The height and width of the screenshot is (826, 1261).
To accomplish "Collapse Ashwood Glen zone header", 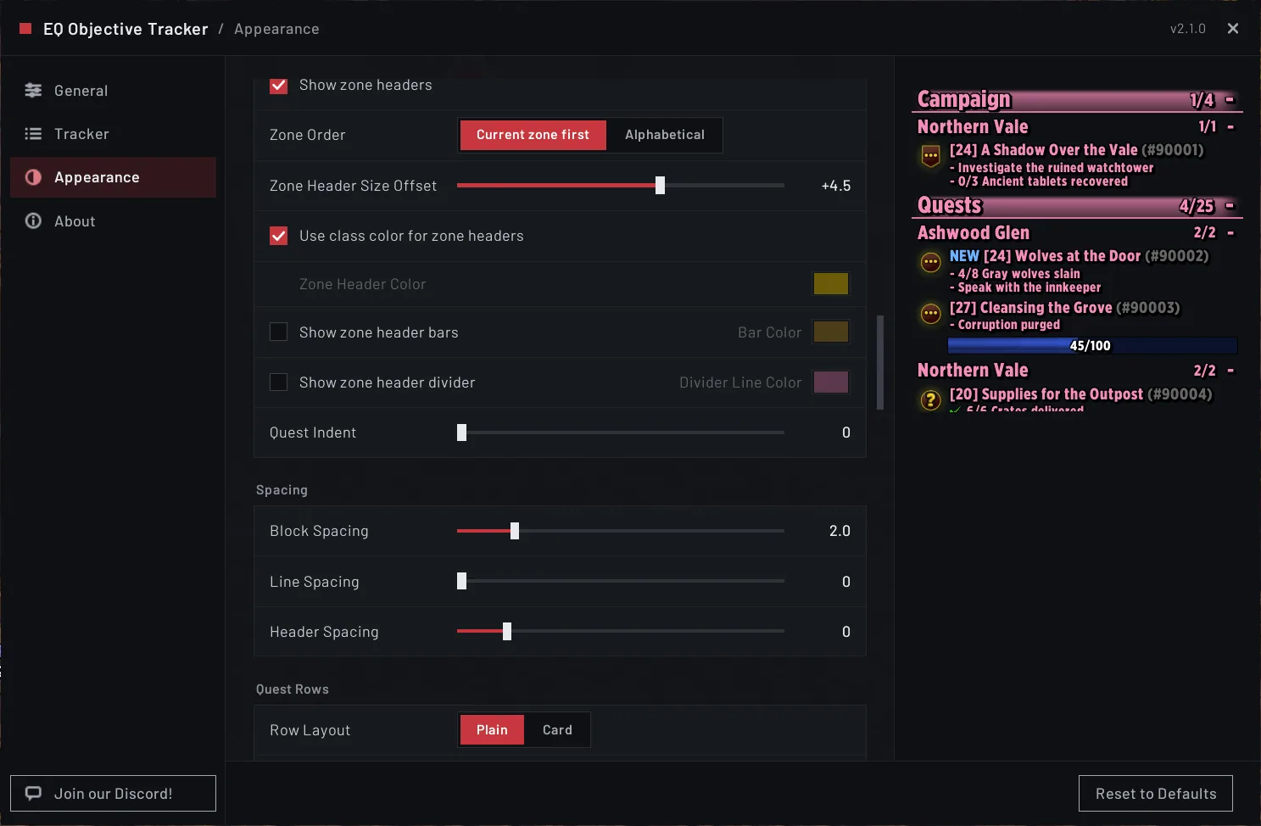I will coord(1230,232).
